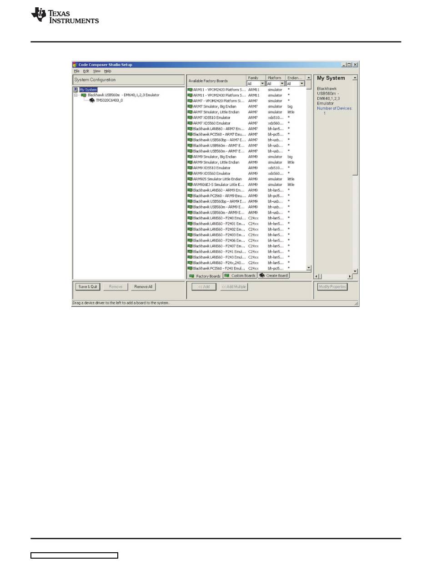432x565 pixels.
Task: Pick the Blackhawk LAN560 - ARM7 board icon
Action: [190, 129]
